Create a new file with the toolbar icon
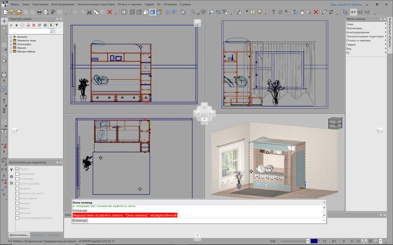This screenshot has width=393, height=245. tap(5, 12)
